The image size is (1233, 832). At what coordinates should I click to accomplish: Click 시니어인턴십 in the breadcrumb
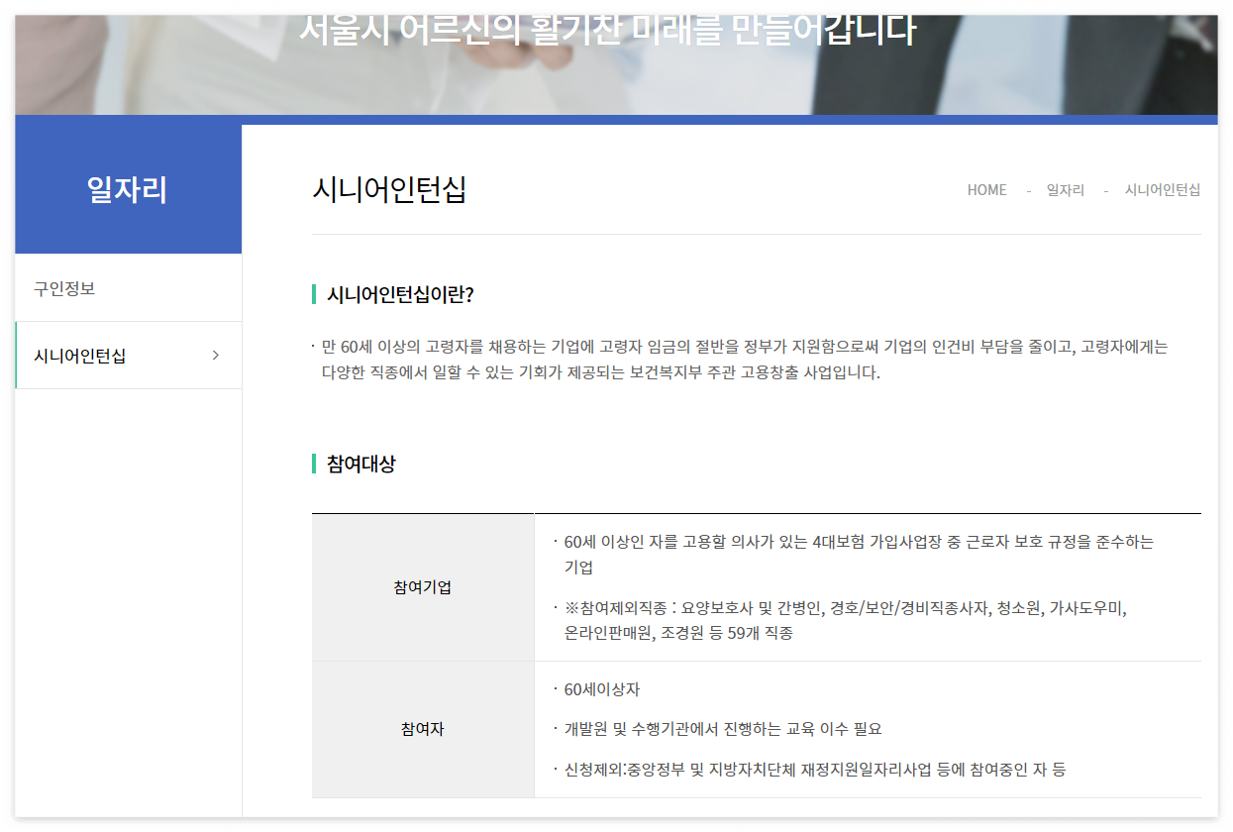click(x=1164, y=190)
